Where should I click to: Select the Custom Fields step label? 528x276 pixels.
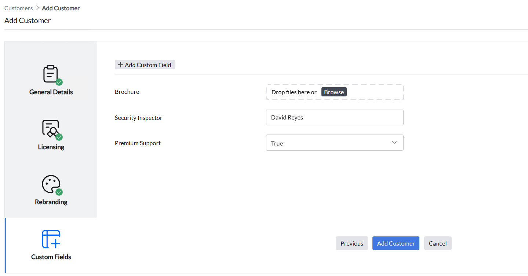[x=51, y=257]
